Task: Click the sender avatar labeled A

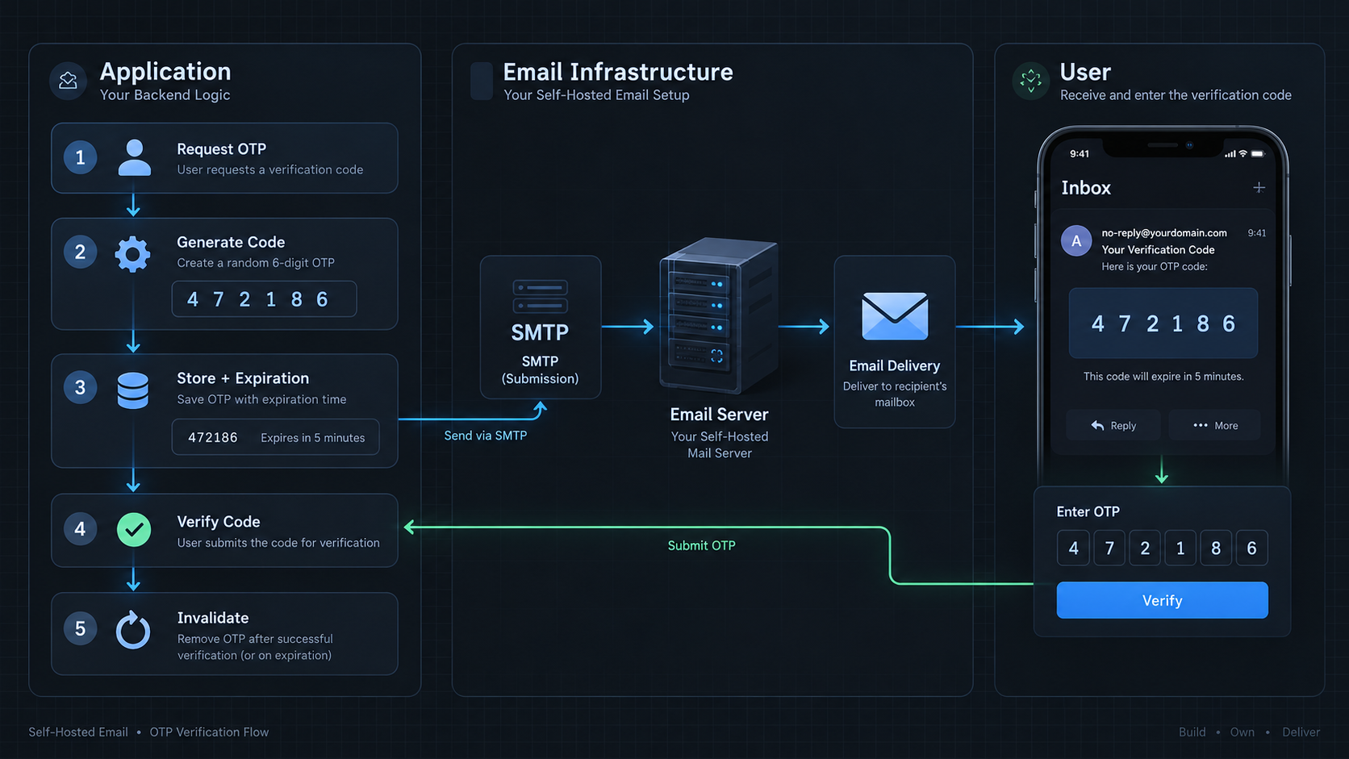Action: [x=1076, y=240]
